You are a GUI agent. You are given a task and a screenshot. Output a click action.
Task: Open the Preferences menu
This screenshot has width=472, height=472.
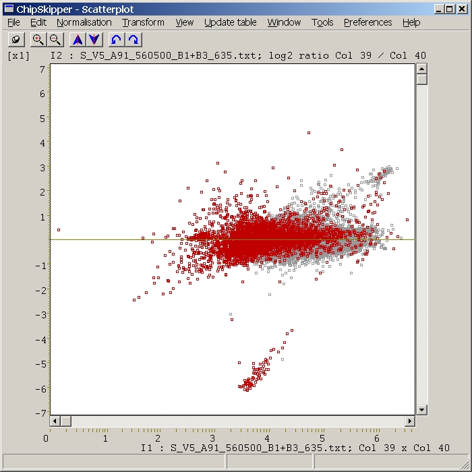[x=367, y=22]
